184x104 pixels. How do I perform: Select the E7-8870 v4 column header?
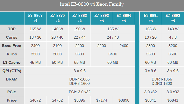[57, 18]
